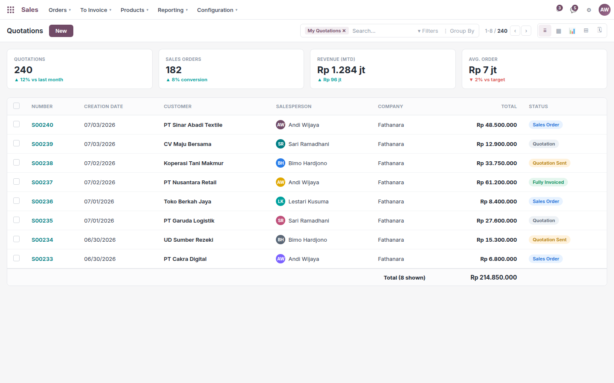Click Bimo Hardjono avatar in S00238 row
Image resolution: width=614 pixels, height=383 pixels.
tap(281, 163)
